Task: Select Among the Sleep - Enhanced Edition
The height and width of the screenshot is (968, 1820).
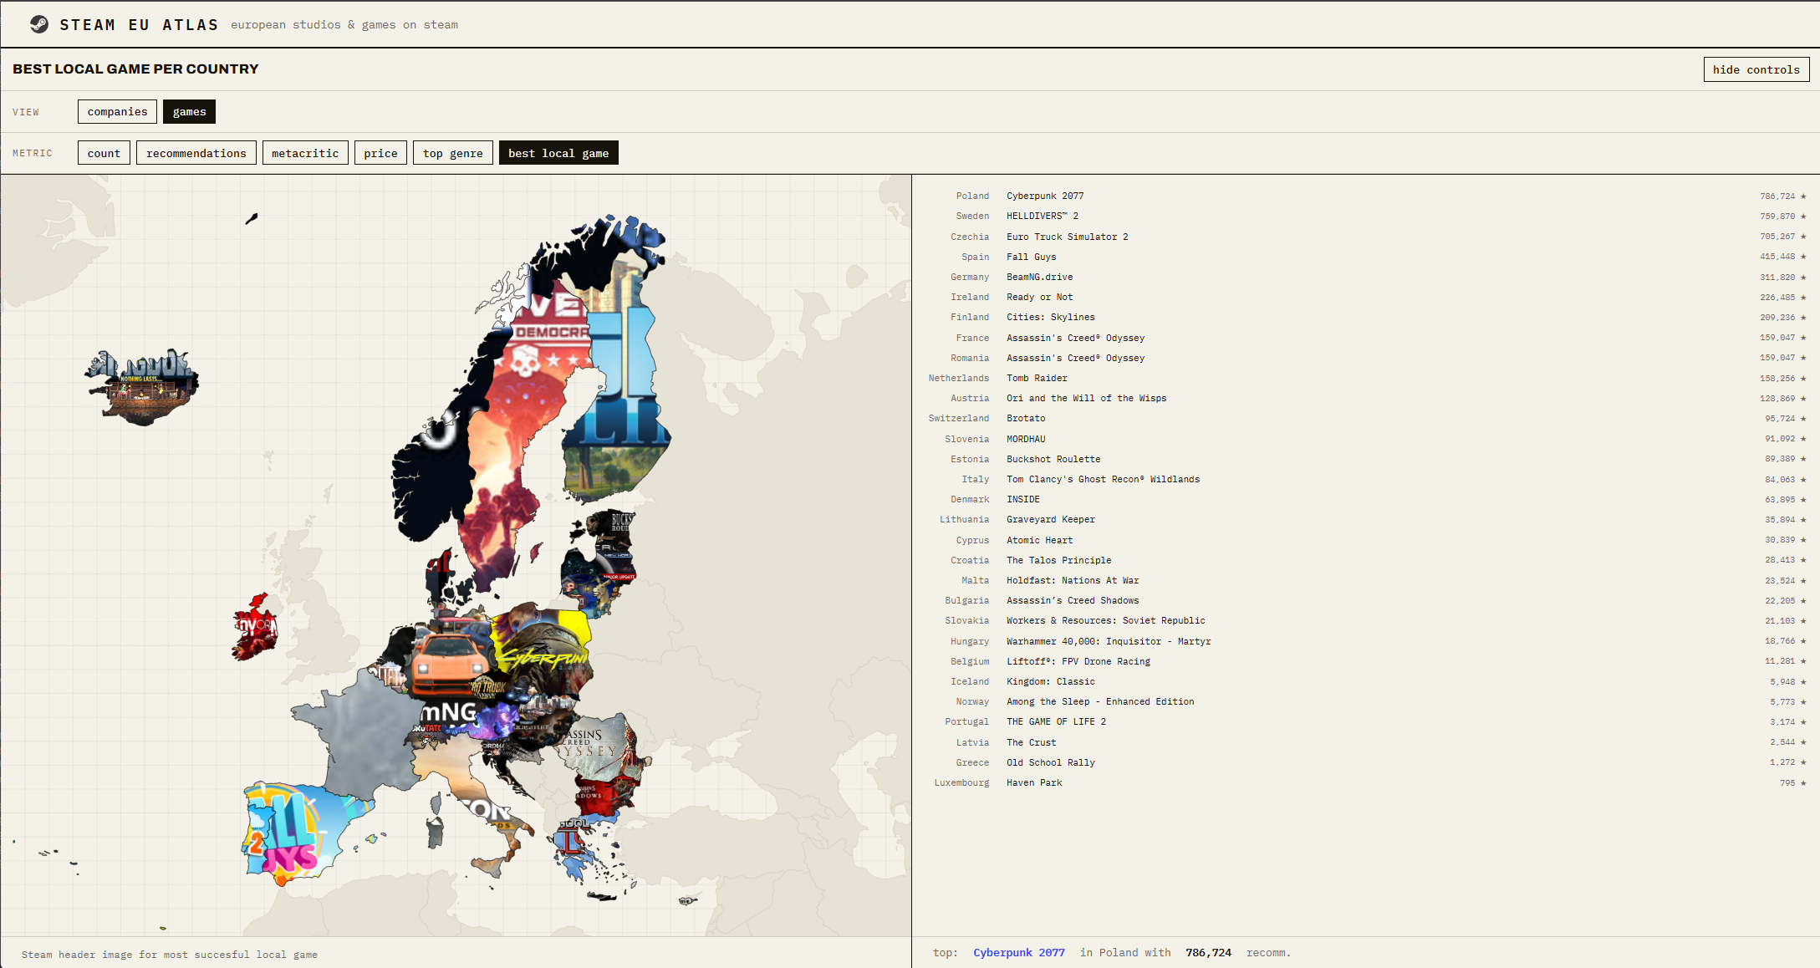Action: coord(1100,701)
